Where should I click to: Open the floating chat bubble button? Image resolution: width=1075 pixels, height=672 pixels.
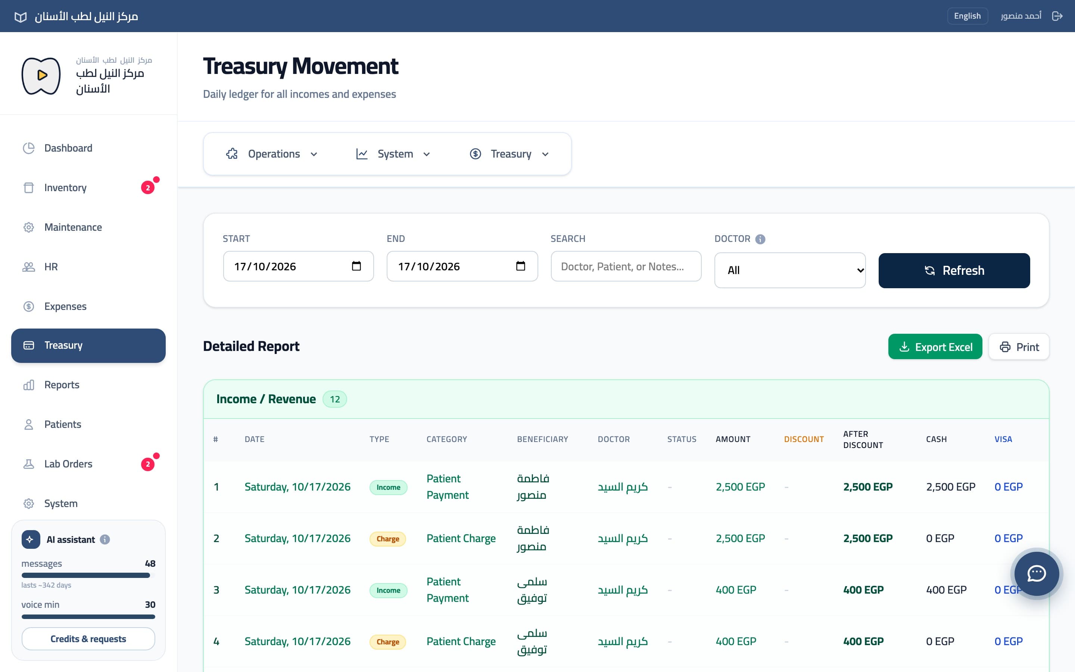[x=1036, y=573]
